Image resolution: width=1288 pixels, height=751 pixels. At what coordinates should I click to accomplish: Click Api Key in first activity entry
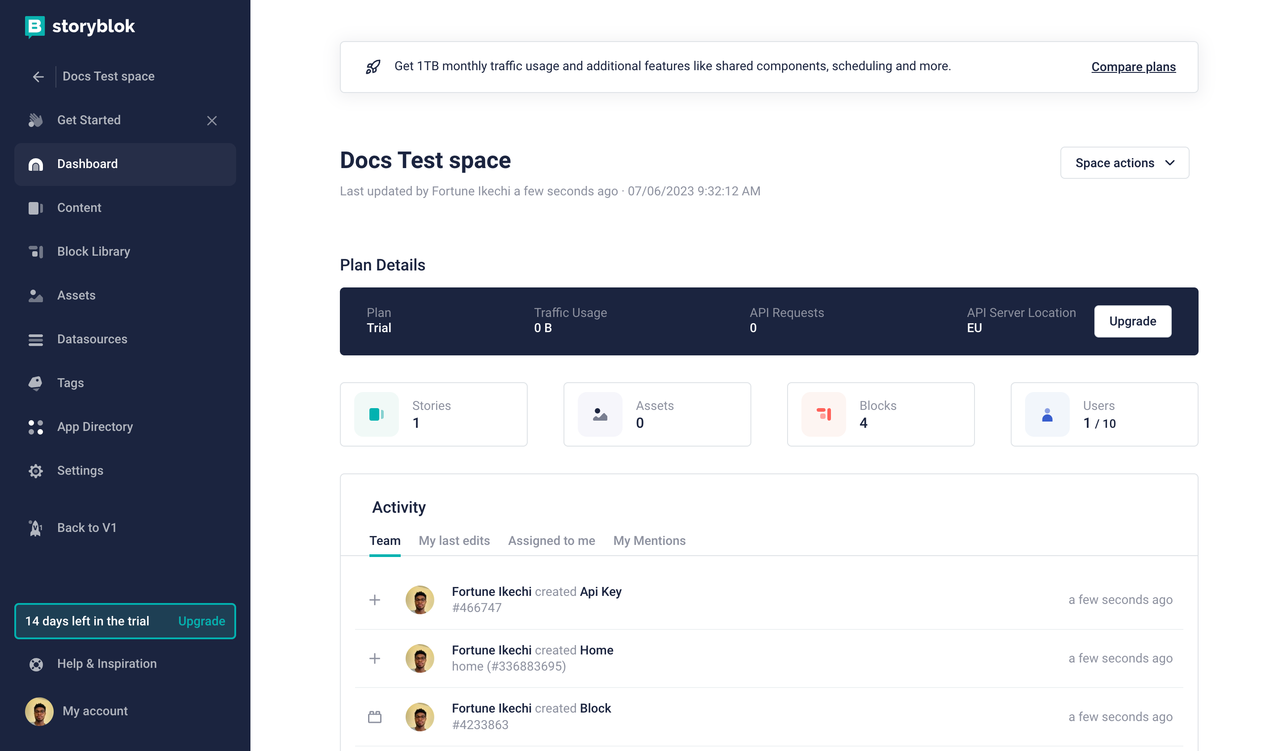coord(601,592)
